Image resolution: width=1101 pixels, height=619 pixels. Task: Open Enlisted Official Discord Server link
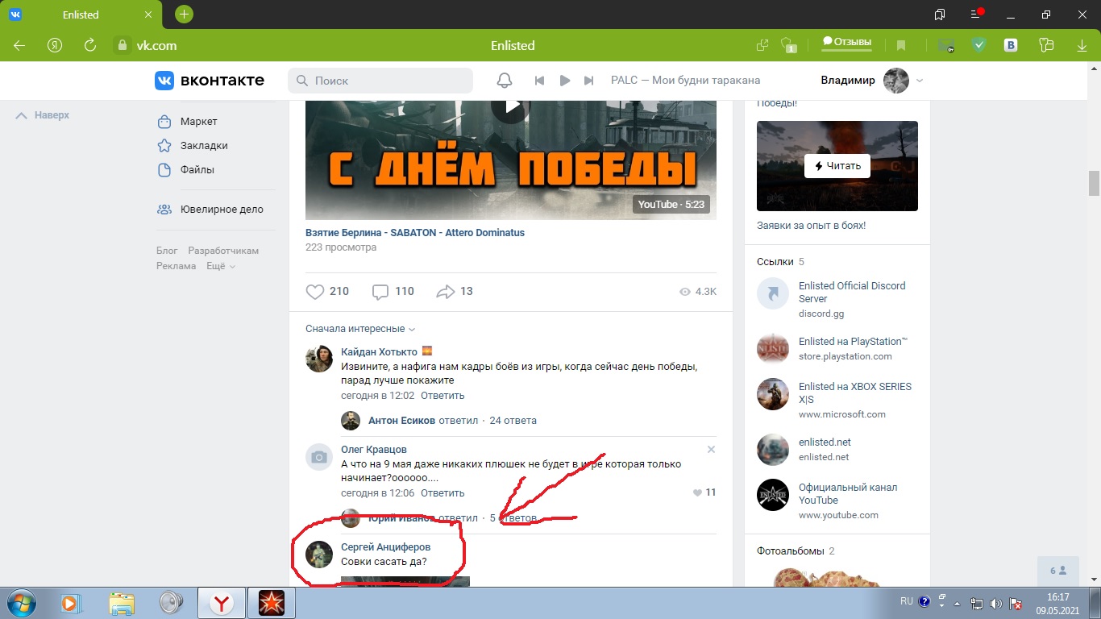tap(851, 292)
